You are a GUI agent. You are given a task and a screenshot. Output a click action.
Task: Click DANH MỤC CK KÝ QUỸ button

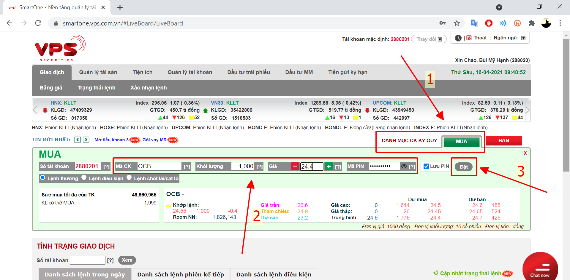[x=409, y=140]
